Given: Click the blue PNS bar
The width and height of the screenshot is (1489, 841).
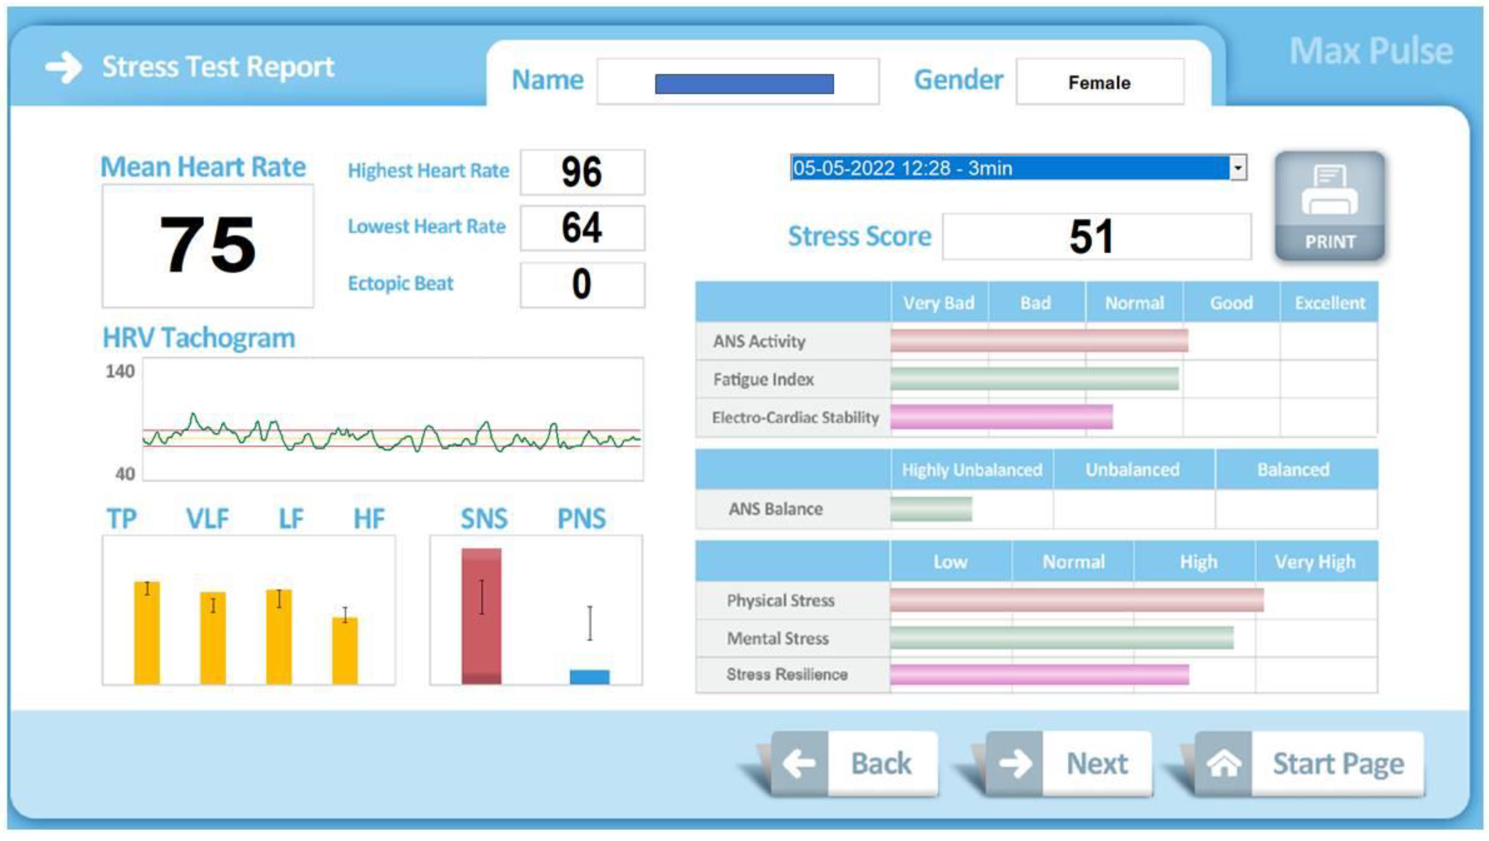Looking at the screenshot, I should click(589, 676).
